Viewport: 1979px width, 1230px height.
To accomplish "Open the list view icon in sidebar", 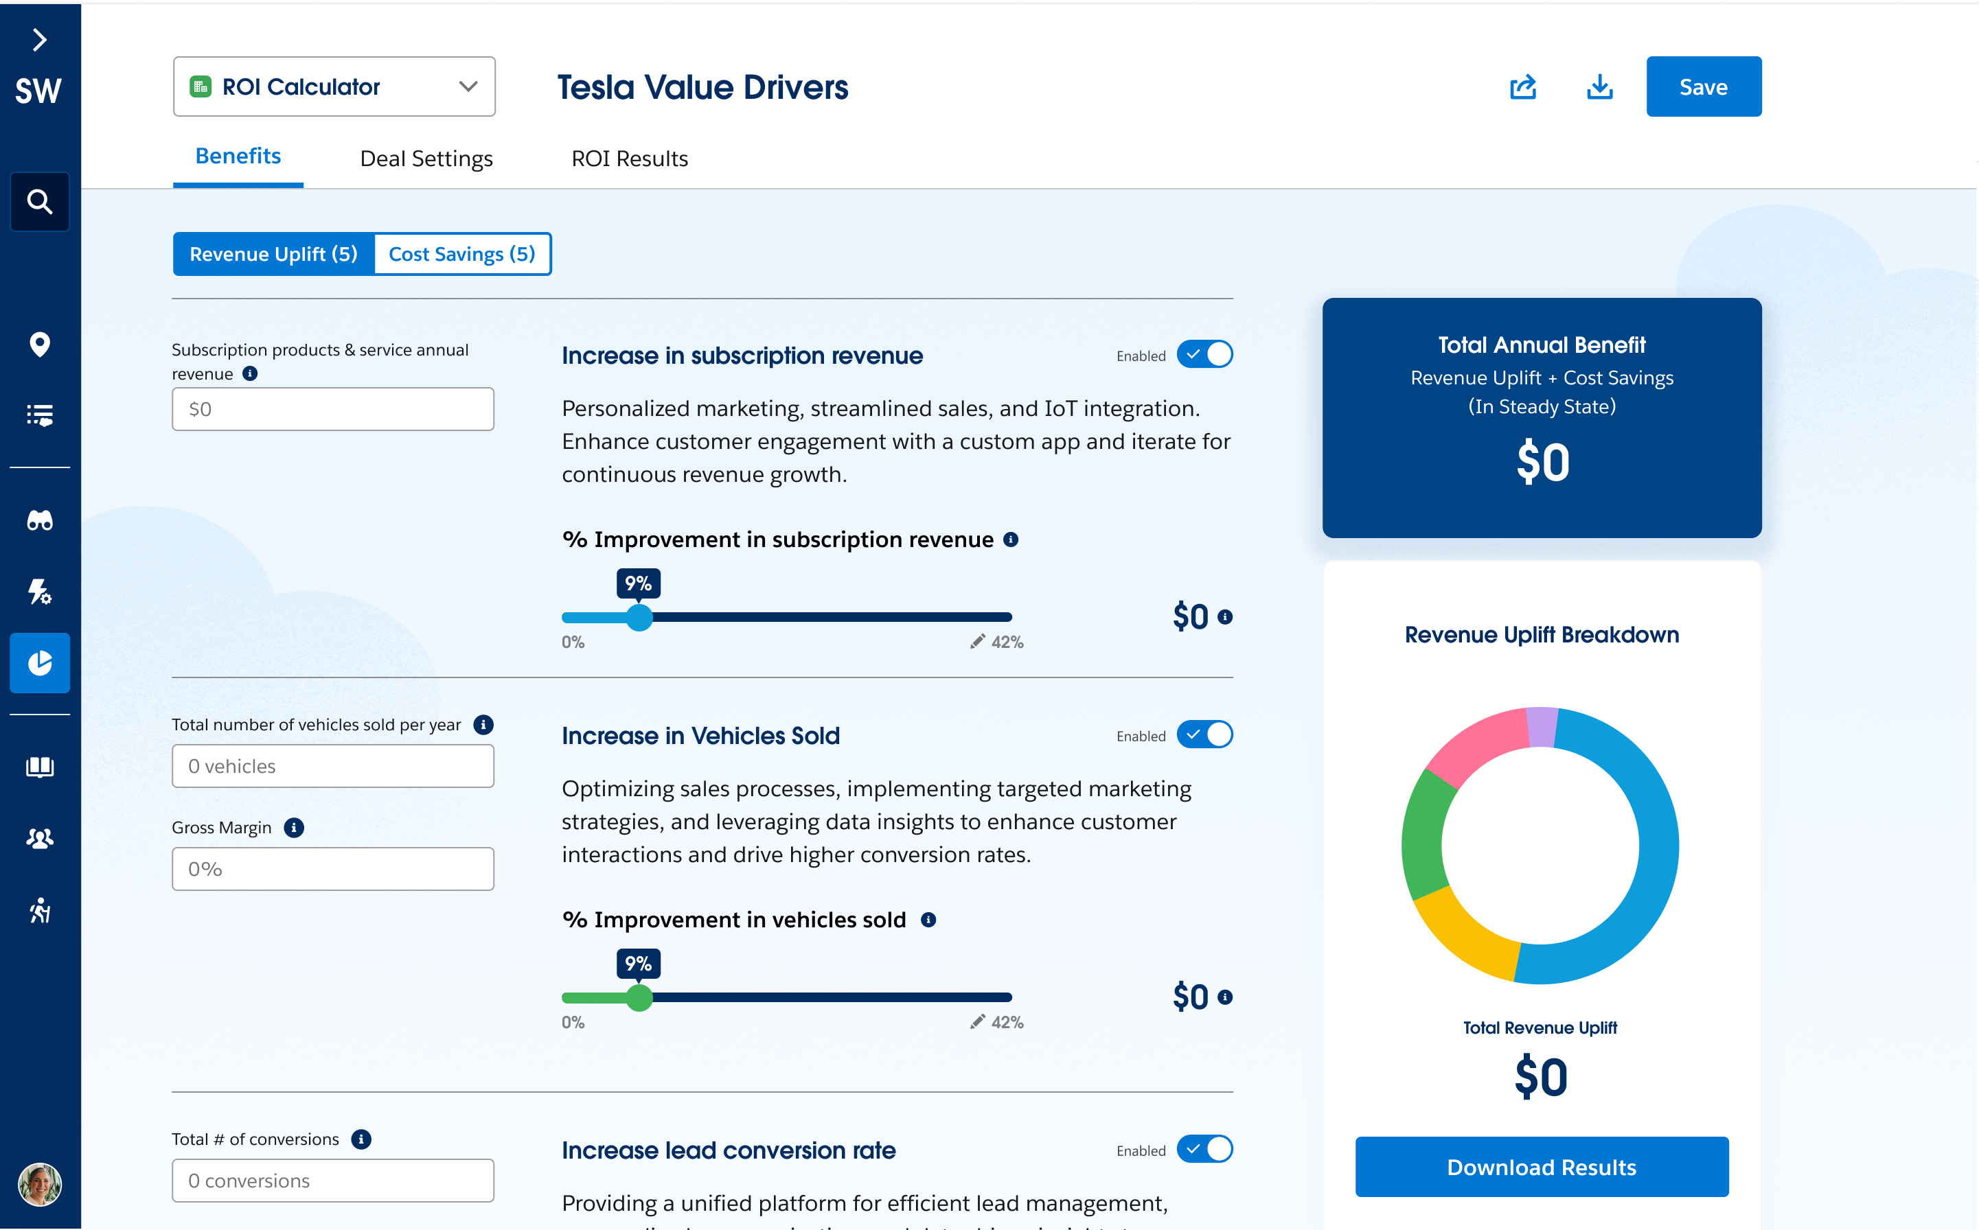I will click(x=40, y=415).
